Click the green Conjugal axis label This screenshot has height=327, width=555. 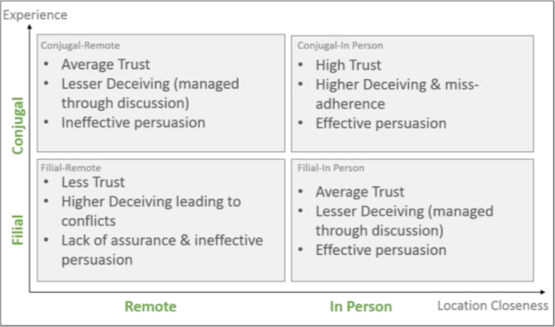click(18, 126)
